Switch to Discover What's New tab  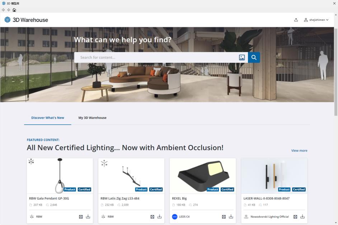point(48,118)
